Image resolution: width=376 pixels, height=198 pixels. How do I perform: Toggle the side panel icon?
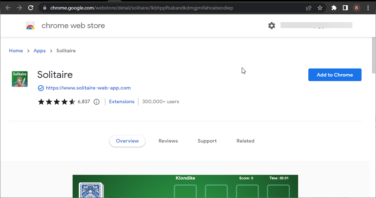pyautogui.click(x=345, y=8)
